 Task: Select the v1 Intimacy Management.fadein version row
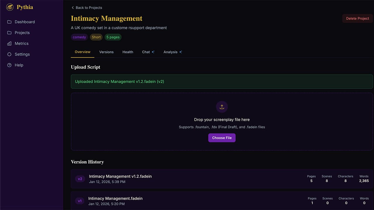click(x=115, y=199)
